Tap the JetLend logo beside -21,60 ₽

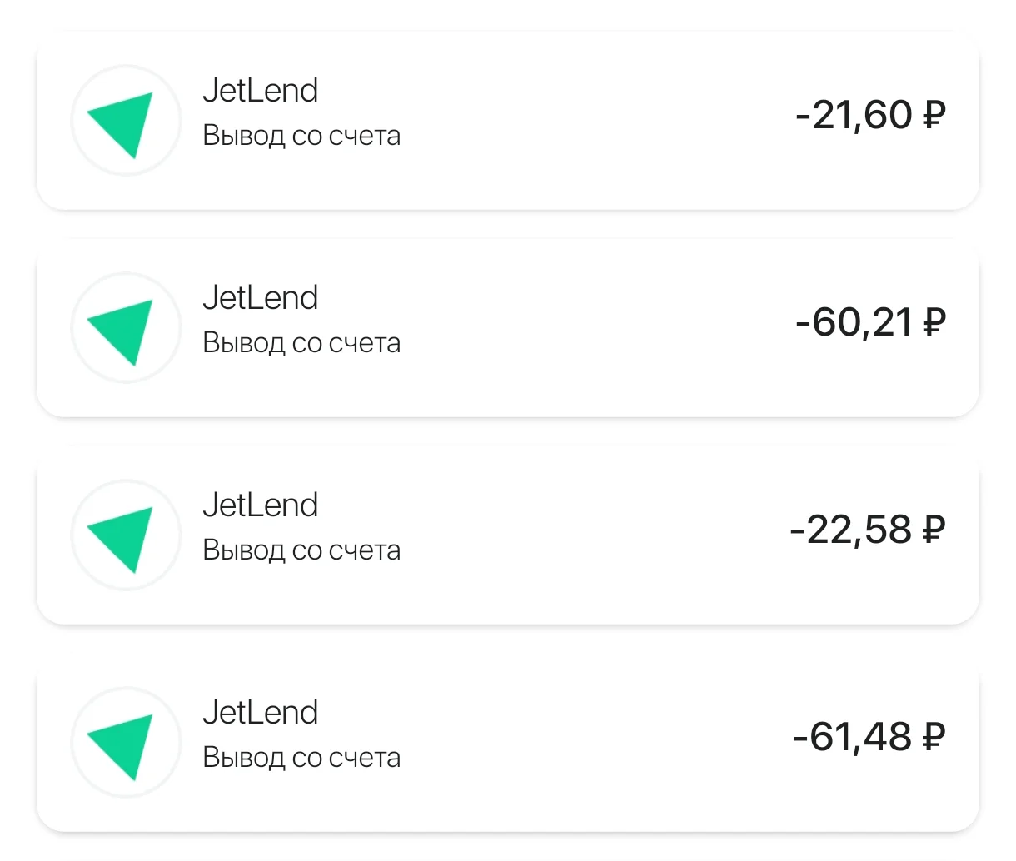[126, 121]
